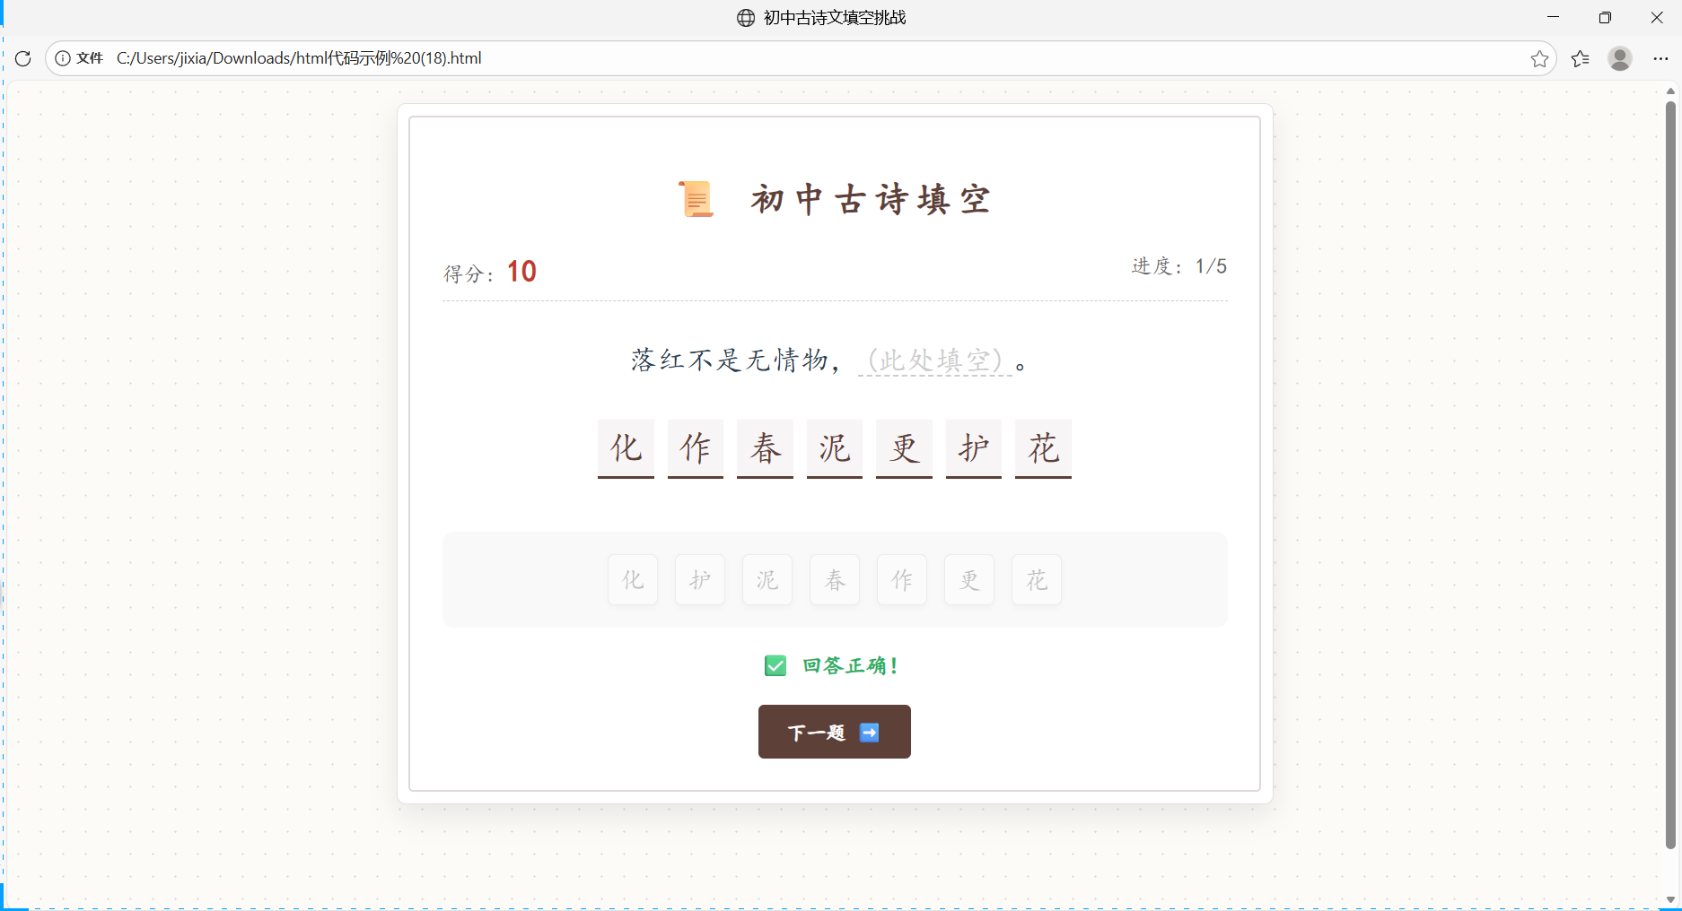This screenshot has width=1682, height=911.
Task: Click the green checkmark beside 回答正确
Action: click(774, 665)
